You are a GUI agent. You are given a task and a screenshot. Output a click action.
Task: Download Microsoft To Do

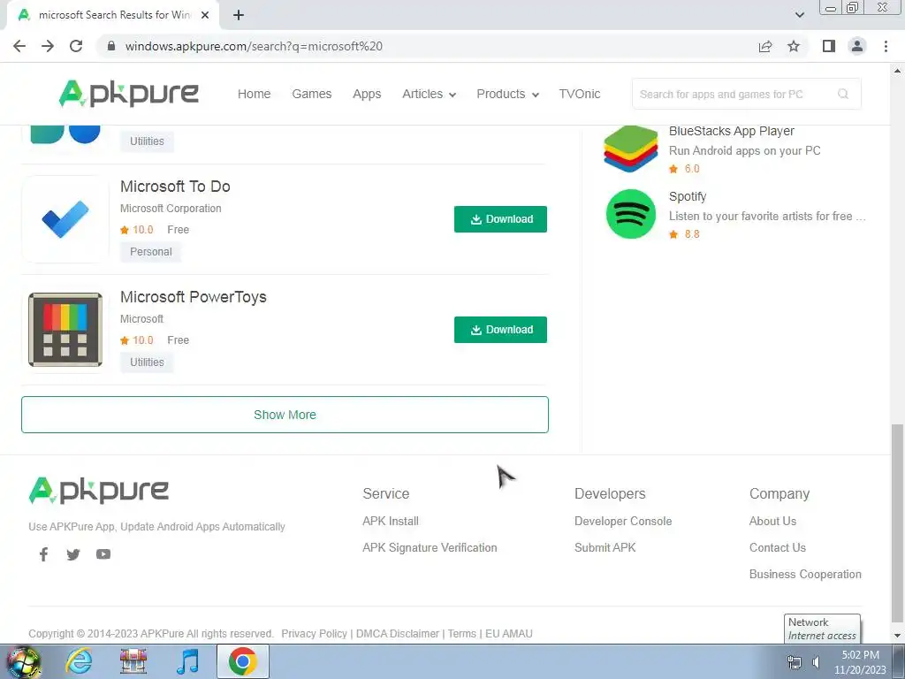coord(500,219)
